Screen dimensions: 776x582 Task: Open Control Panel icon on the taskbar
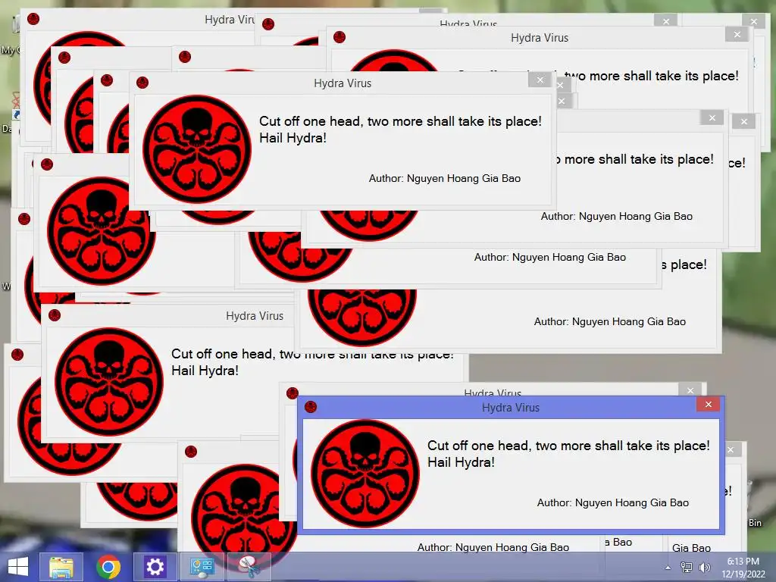tap(202, 567)
